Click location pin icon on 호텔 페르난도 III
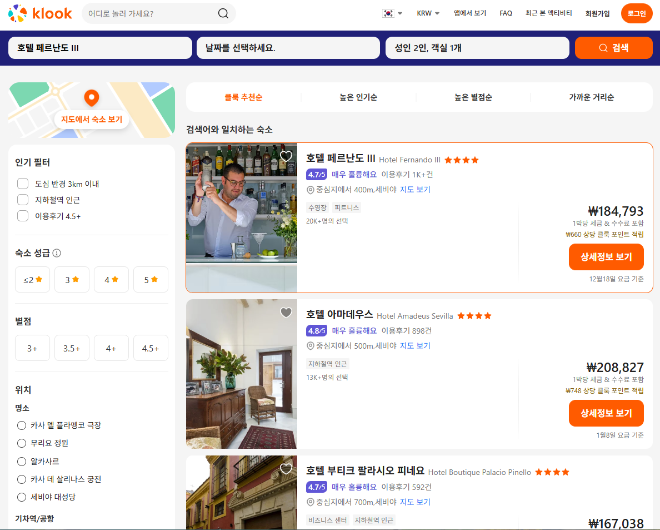The width and height of the screenshot is (660, 530). [310, 190]
